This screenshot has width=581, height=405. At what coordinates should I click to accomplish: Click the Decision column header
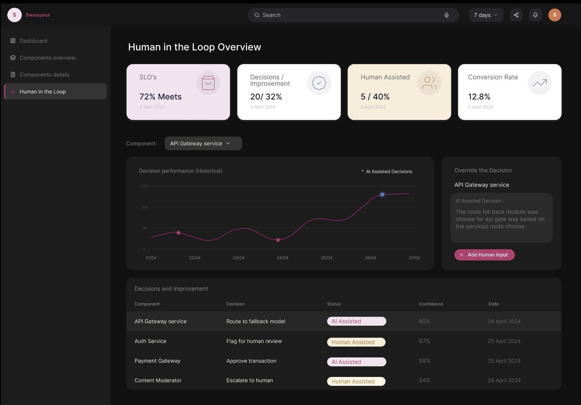(x=236, y=304)
